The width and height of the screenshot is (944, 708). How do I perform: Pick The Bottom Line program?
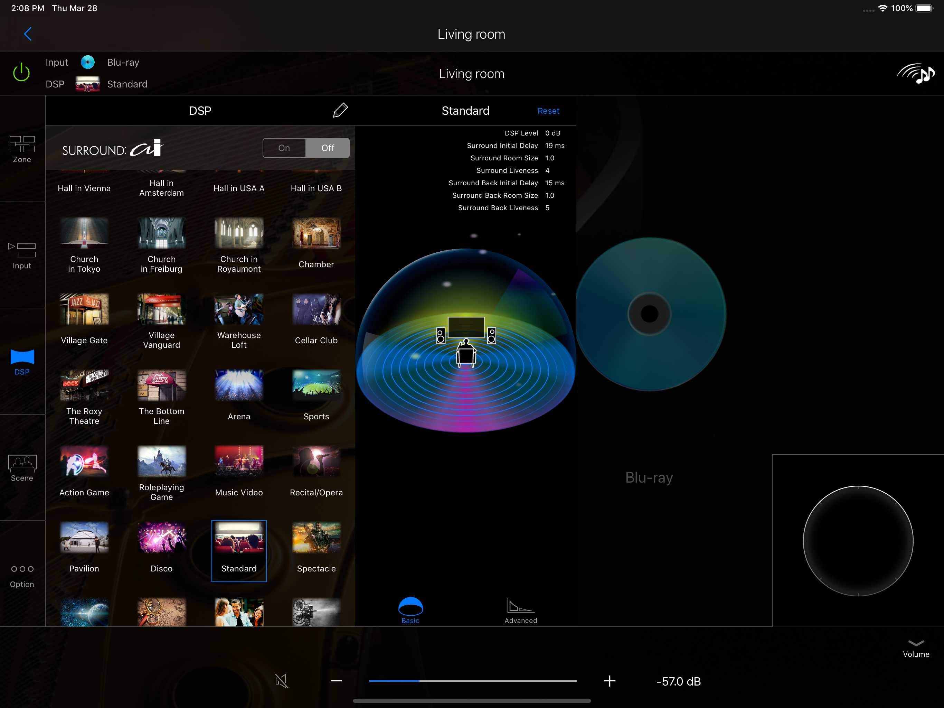tap(161, 398)
